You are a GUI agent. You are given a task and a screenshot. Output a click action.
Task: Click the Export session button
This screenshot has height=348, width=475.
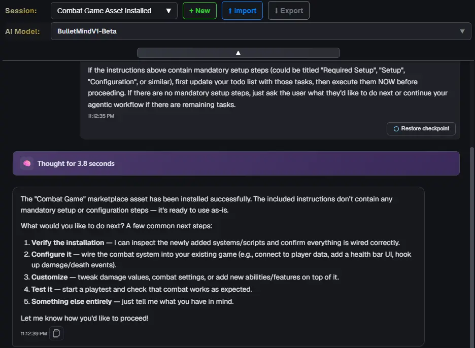[x=288, y=11]
